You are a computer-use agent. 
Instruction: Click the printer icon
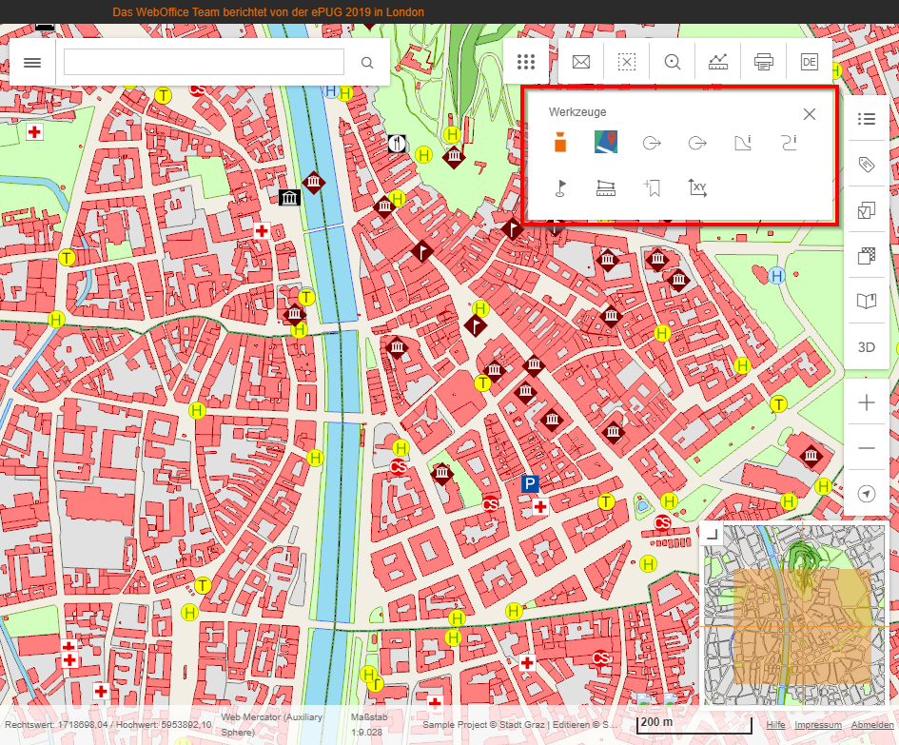[764, 63]
